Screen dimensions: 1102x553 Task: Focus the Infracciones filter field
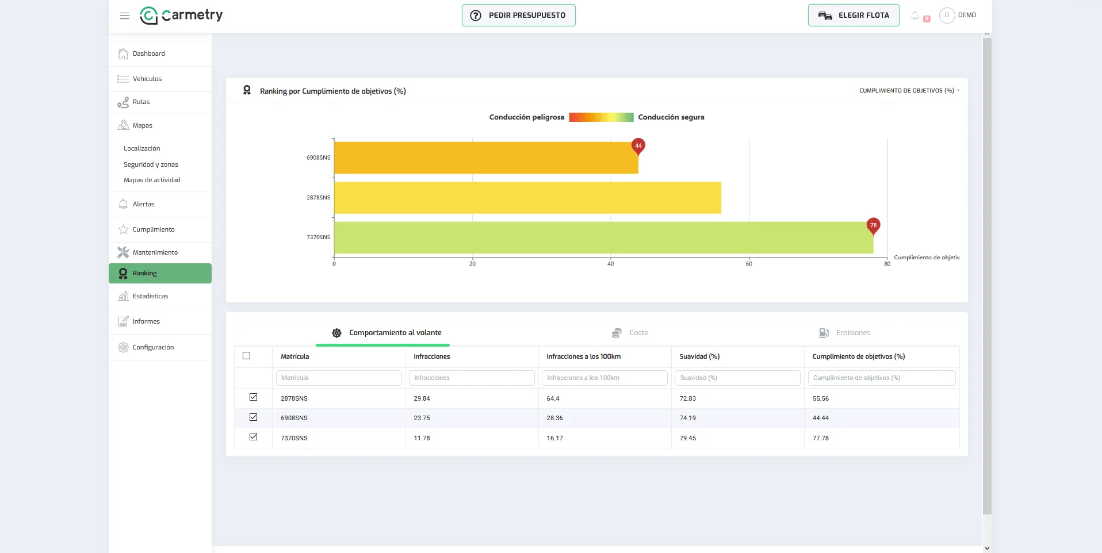472,378
